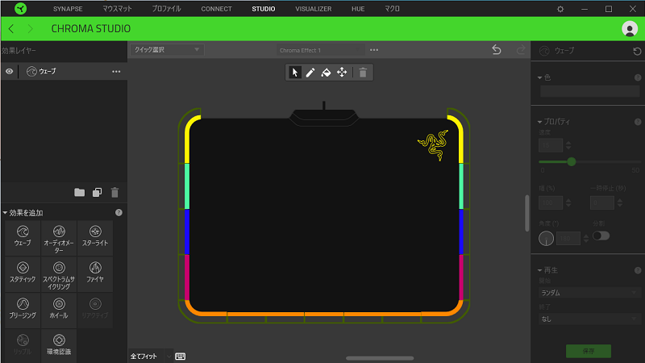Screen dimensions: 645x363
Task: Open Chroma Effect 1 more options
Action: pos(374,50)
